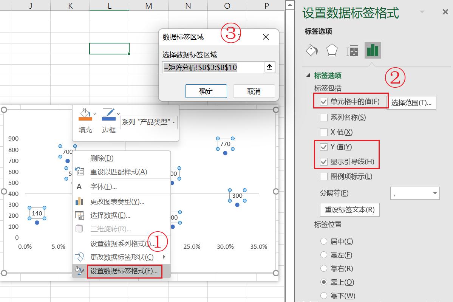Select 靠下 label position radio
The height and width of the screenshot is (302, 453).
click(x=323, y=295)
